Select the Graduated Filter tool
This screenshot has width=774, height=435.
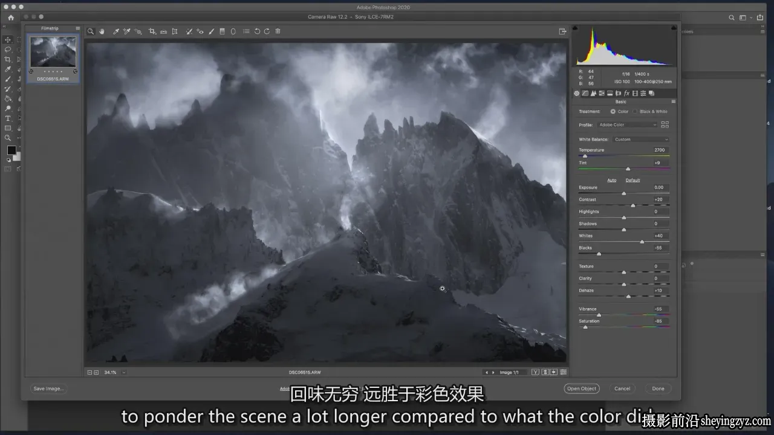pos(222,31)
